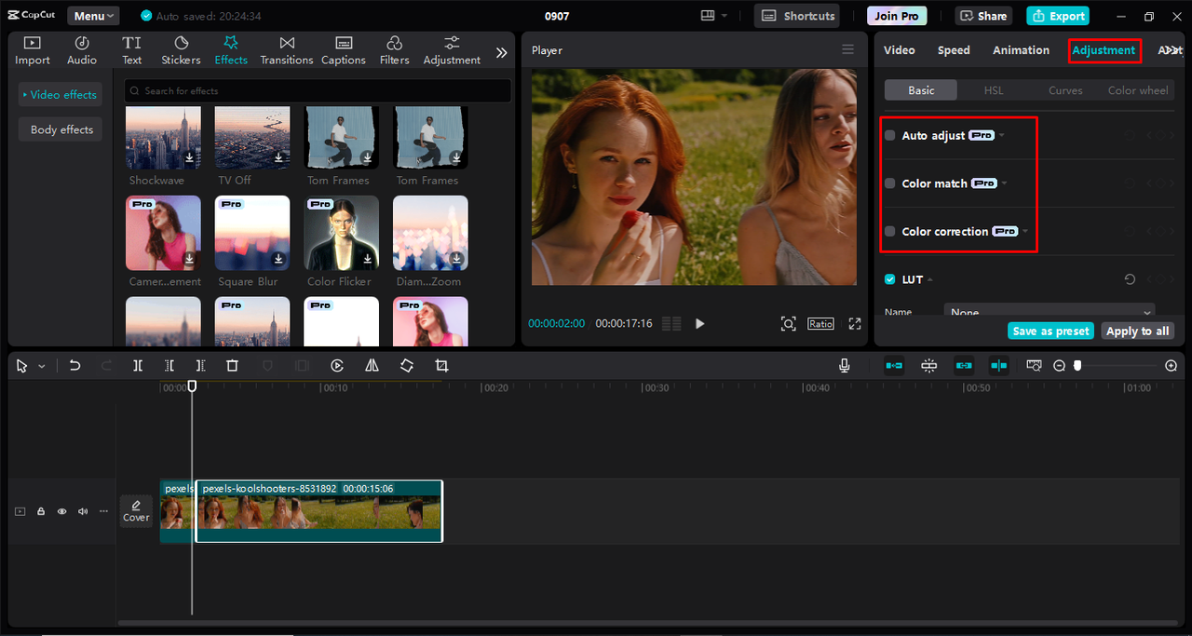Show more toolbar tabs with double chevron

[501, 53]
